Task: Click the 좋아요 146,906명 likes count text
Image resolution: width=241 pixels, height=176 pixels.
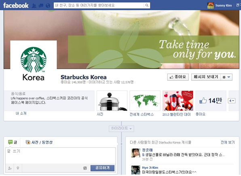Action: coord(73,82)
